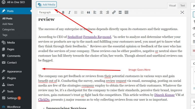Apply blockquote formatting
The height and width of the screenshot is (109, 195).
pos(88,12)
